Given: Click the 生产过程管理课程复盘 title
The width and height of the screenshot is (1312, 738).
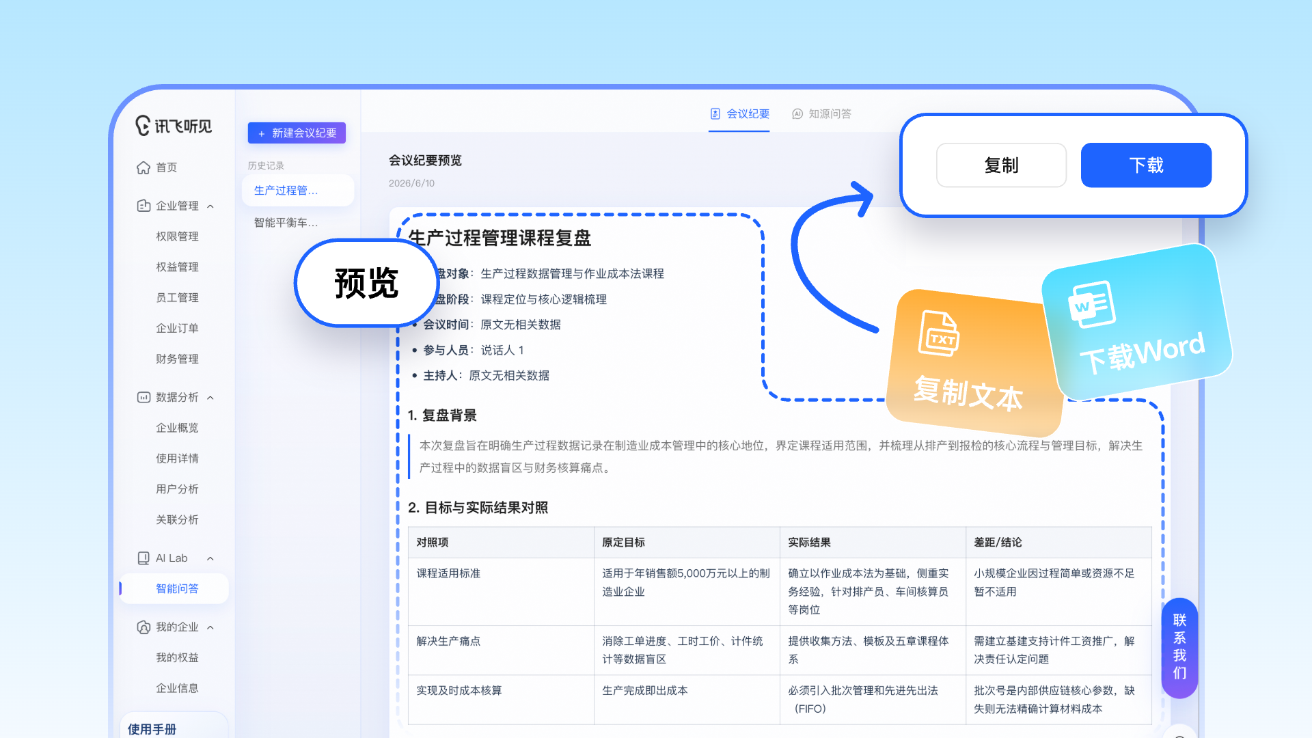Looking at the screenshot, I should point(500,238).
